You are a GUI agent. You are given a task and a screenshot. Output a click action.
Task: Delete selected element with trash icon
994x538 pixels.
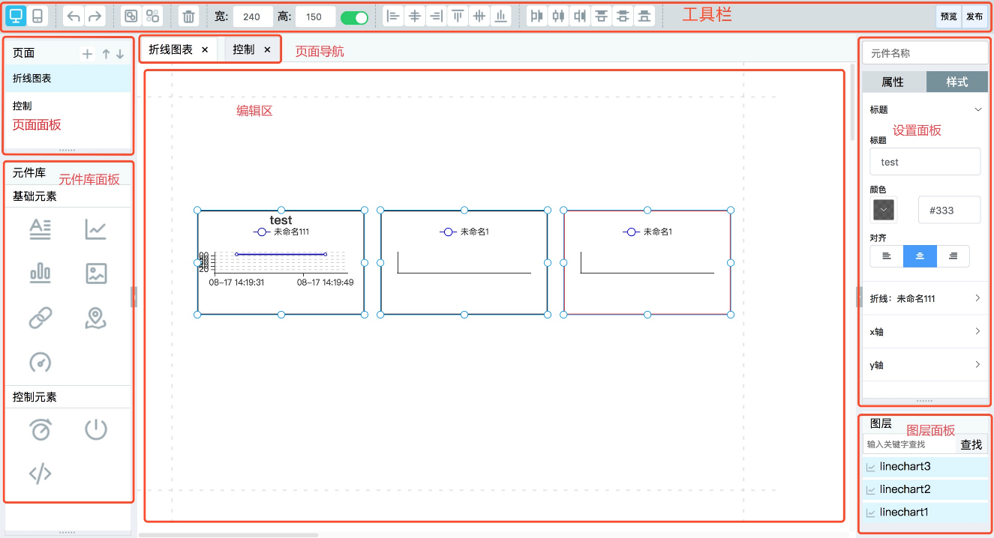click(188, 16)
